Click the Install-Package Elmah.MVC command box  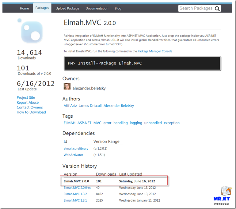143,63
